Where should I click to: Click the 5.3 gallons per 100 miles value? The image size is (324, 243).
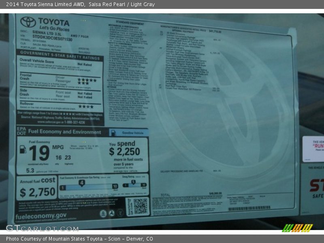coord(30,171)
